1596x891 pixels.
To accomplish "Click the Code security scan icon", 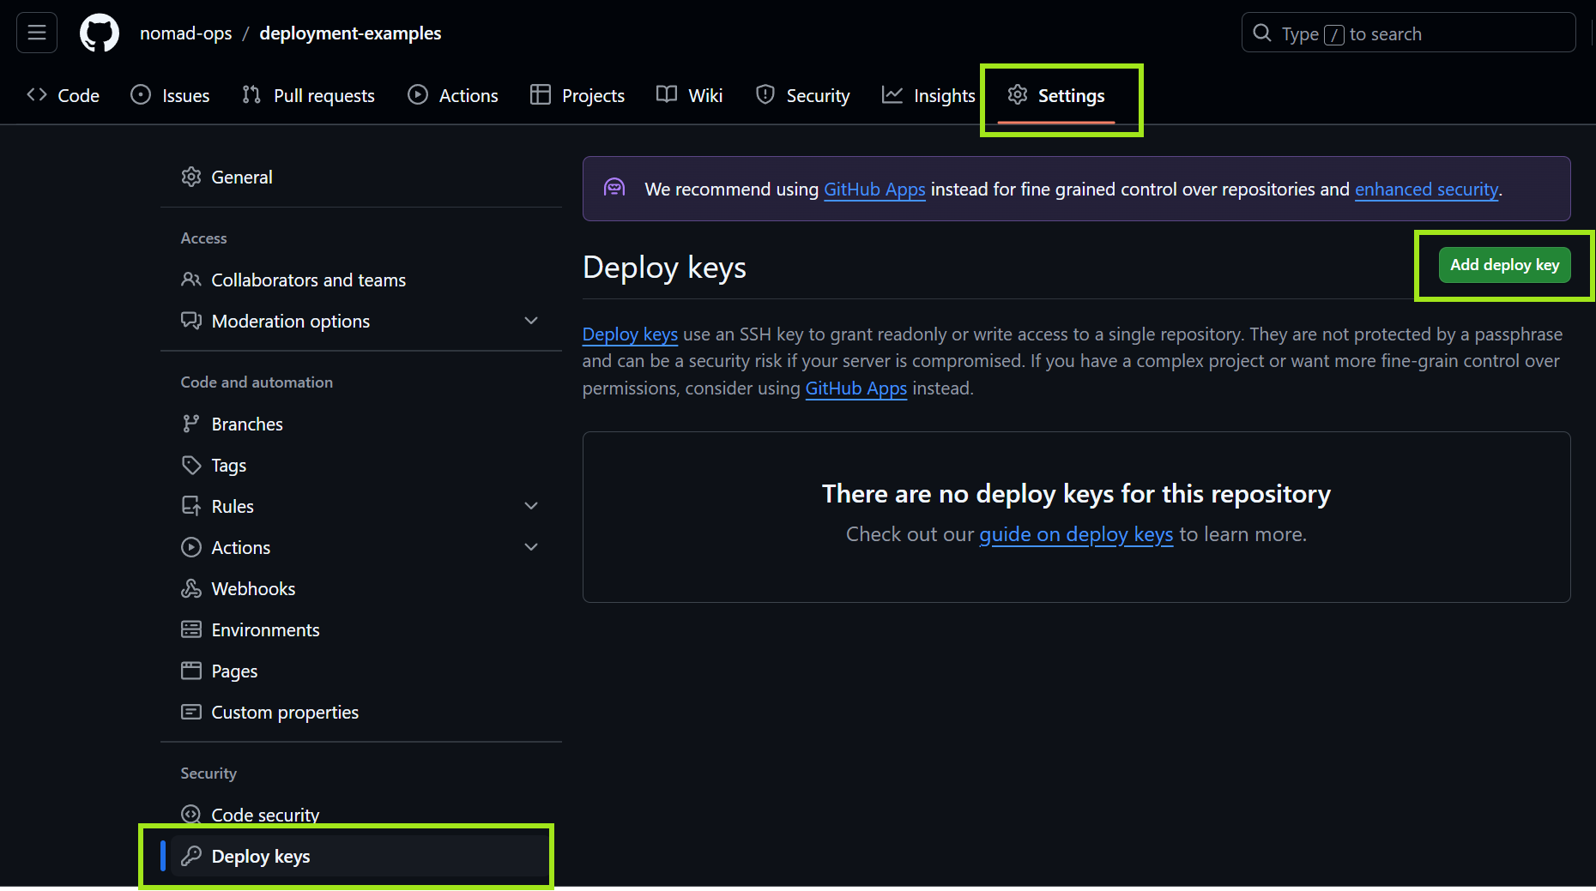I will pyautogui.click(x=191, y=815).
